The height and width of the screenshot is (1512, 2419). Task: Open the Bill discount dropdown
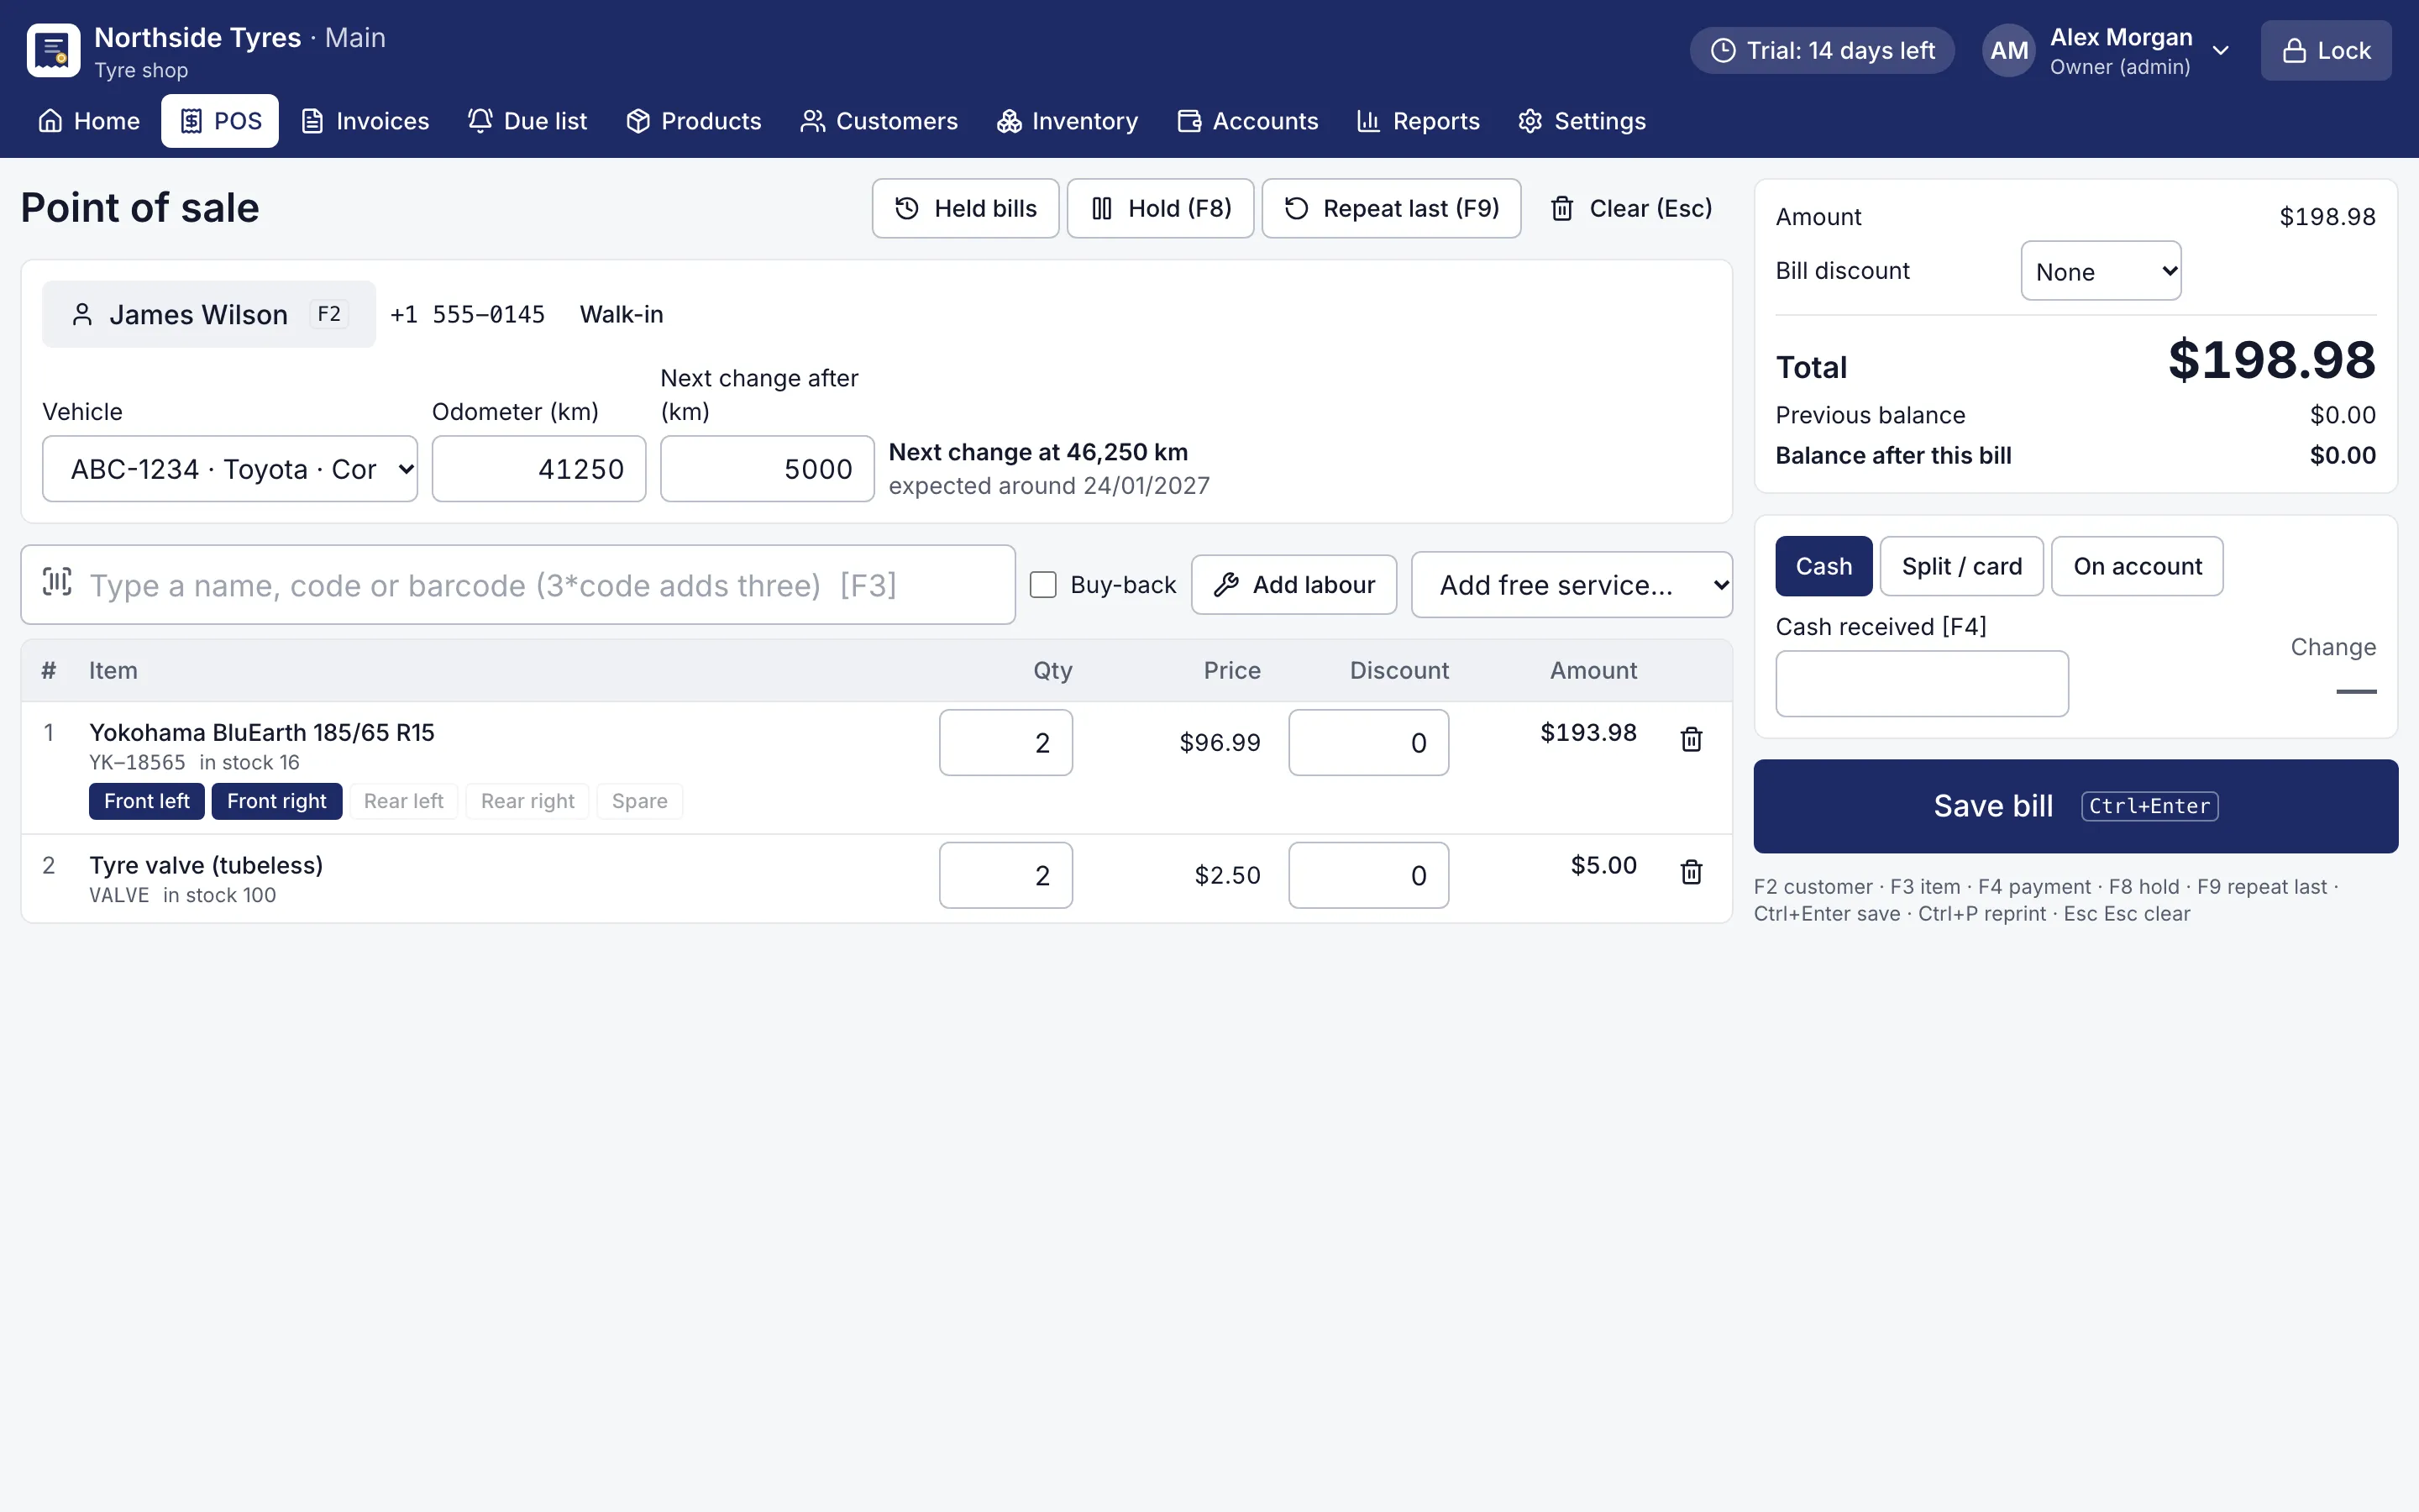coord(2100,271)
